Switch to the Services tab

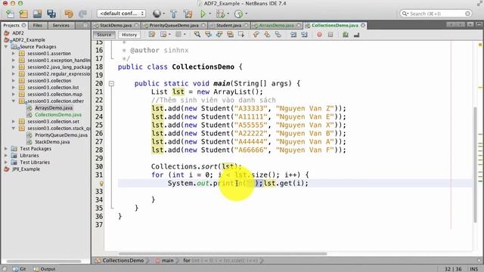(x=60, y=25)
